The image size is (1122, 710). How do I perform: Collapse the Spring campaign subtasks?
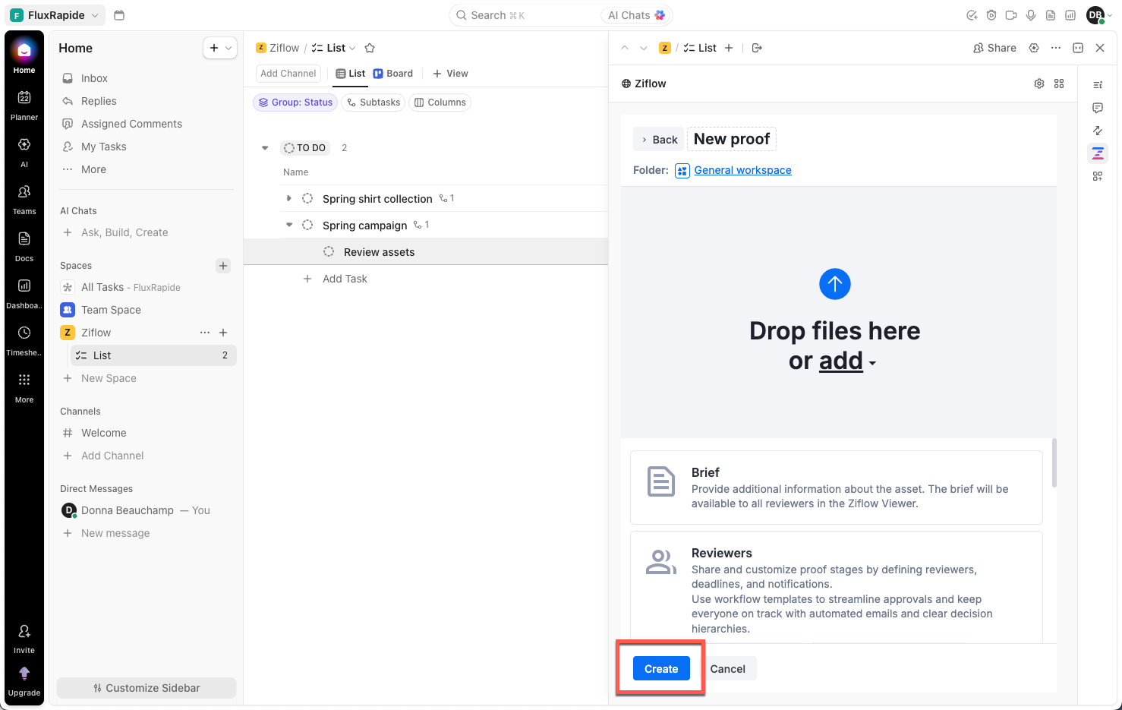point(288,225)
